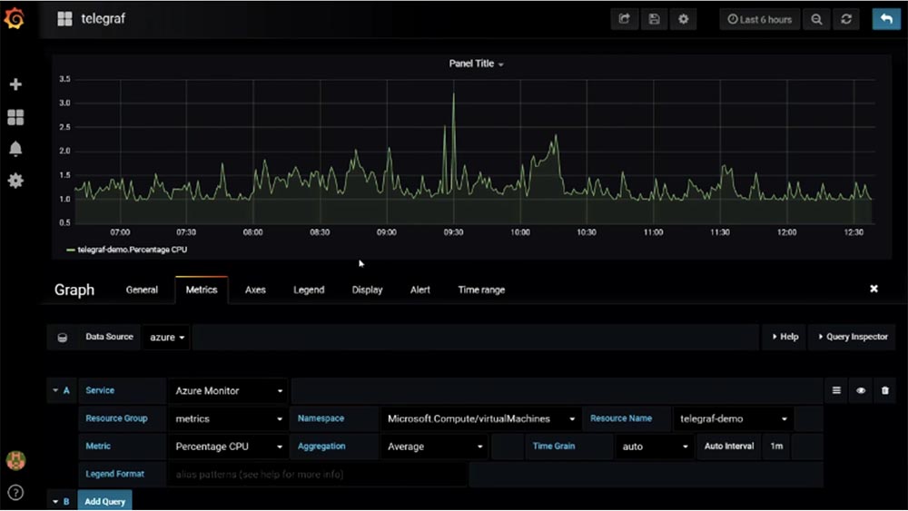The image size is (908, 511).
Task: Open the telegraf-demo resource name dropdown
Action: (733, 418)
